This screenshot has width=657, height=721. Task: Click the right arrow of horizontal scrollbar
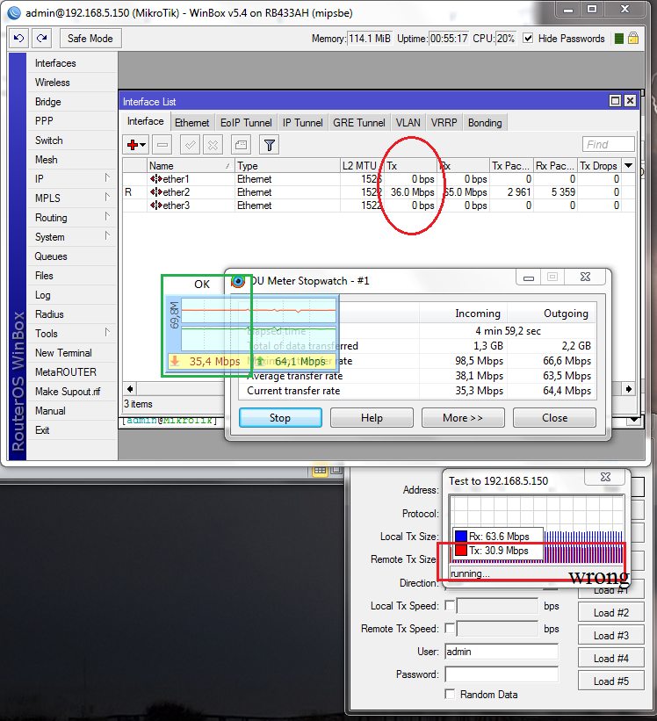point(629,389)
